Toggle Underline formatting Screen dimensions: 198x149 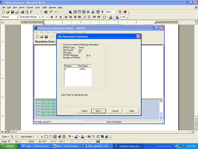point(61,17)
